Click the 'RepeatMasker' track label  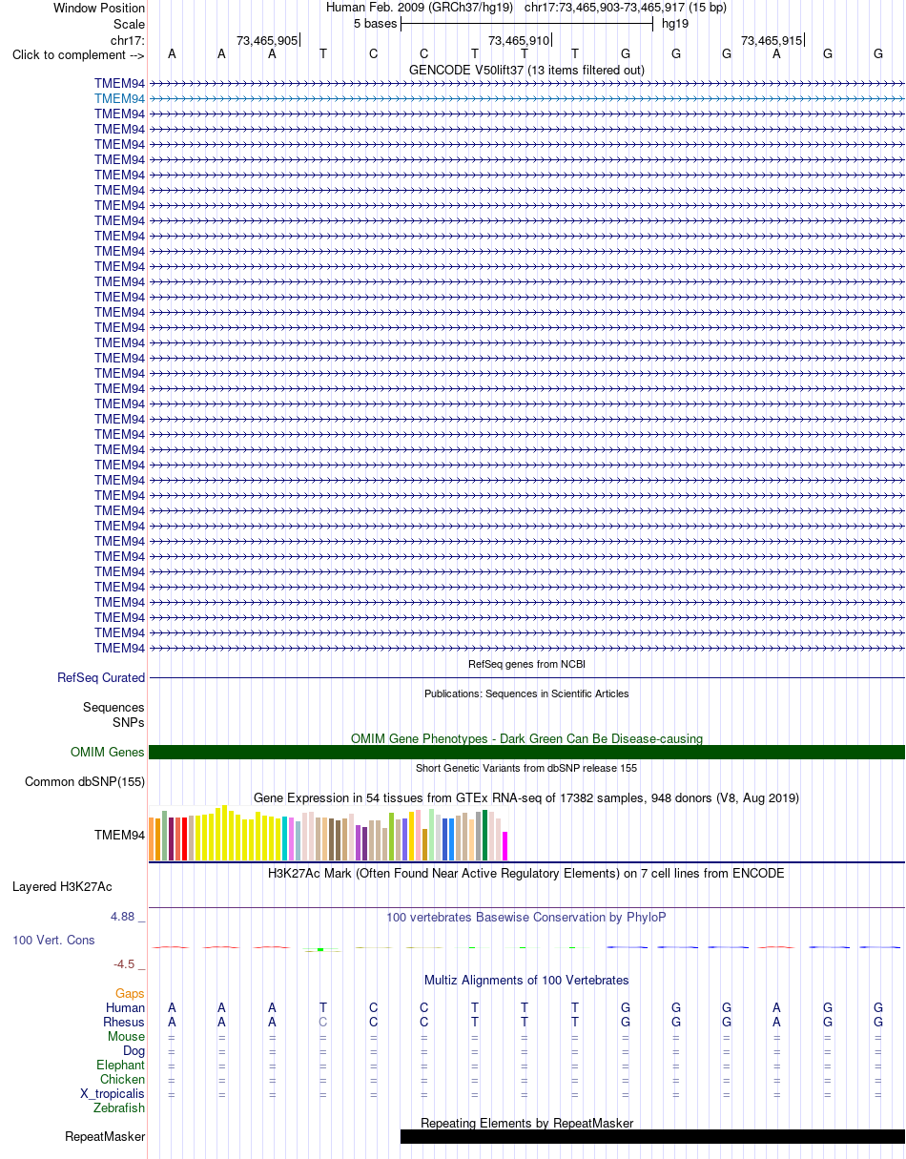(x=105, y=1137)
